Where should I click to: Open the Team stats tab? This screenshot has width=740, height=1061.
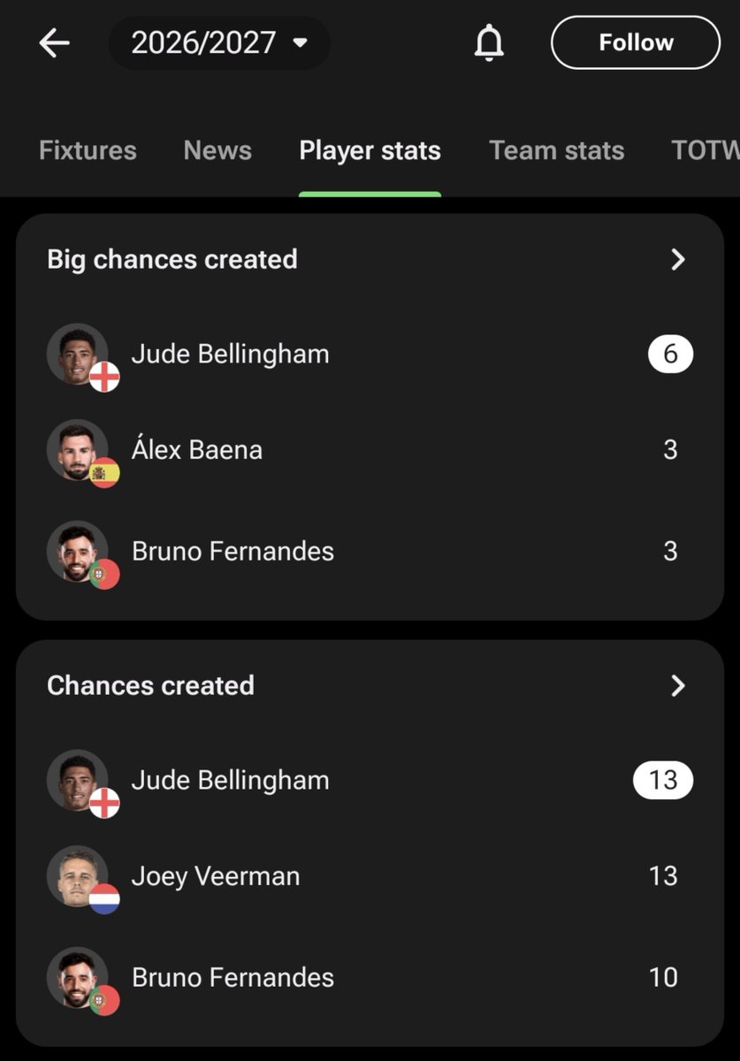[557, 150]
